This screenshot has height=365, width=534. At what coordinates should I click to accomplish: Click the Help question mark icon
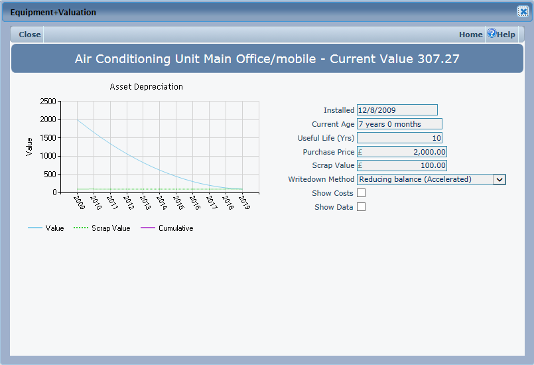tap(492, 33)
